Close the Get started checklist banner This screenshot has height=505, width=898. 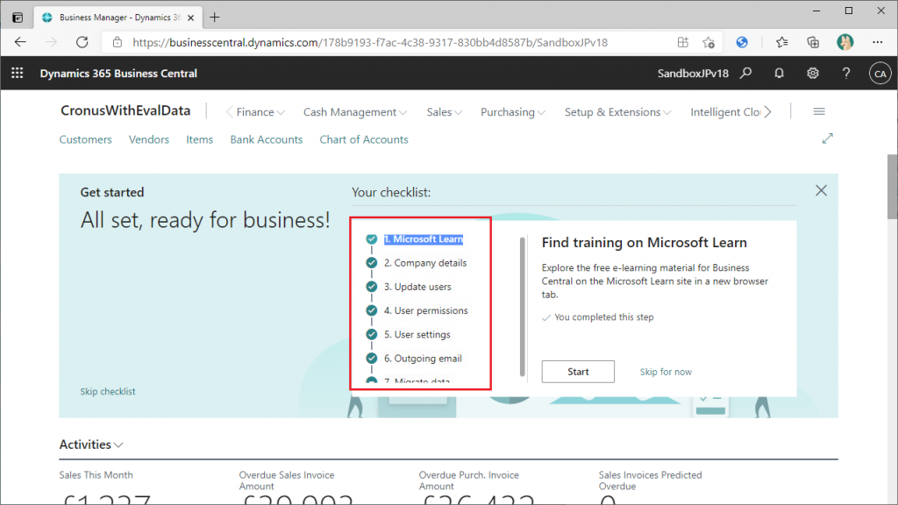coord(821,190)
